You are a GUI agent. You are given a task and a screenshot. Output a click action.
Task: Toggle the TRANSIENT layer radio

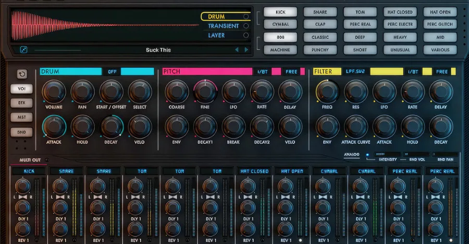[x=246, y=26]
